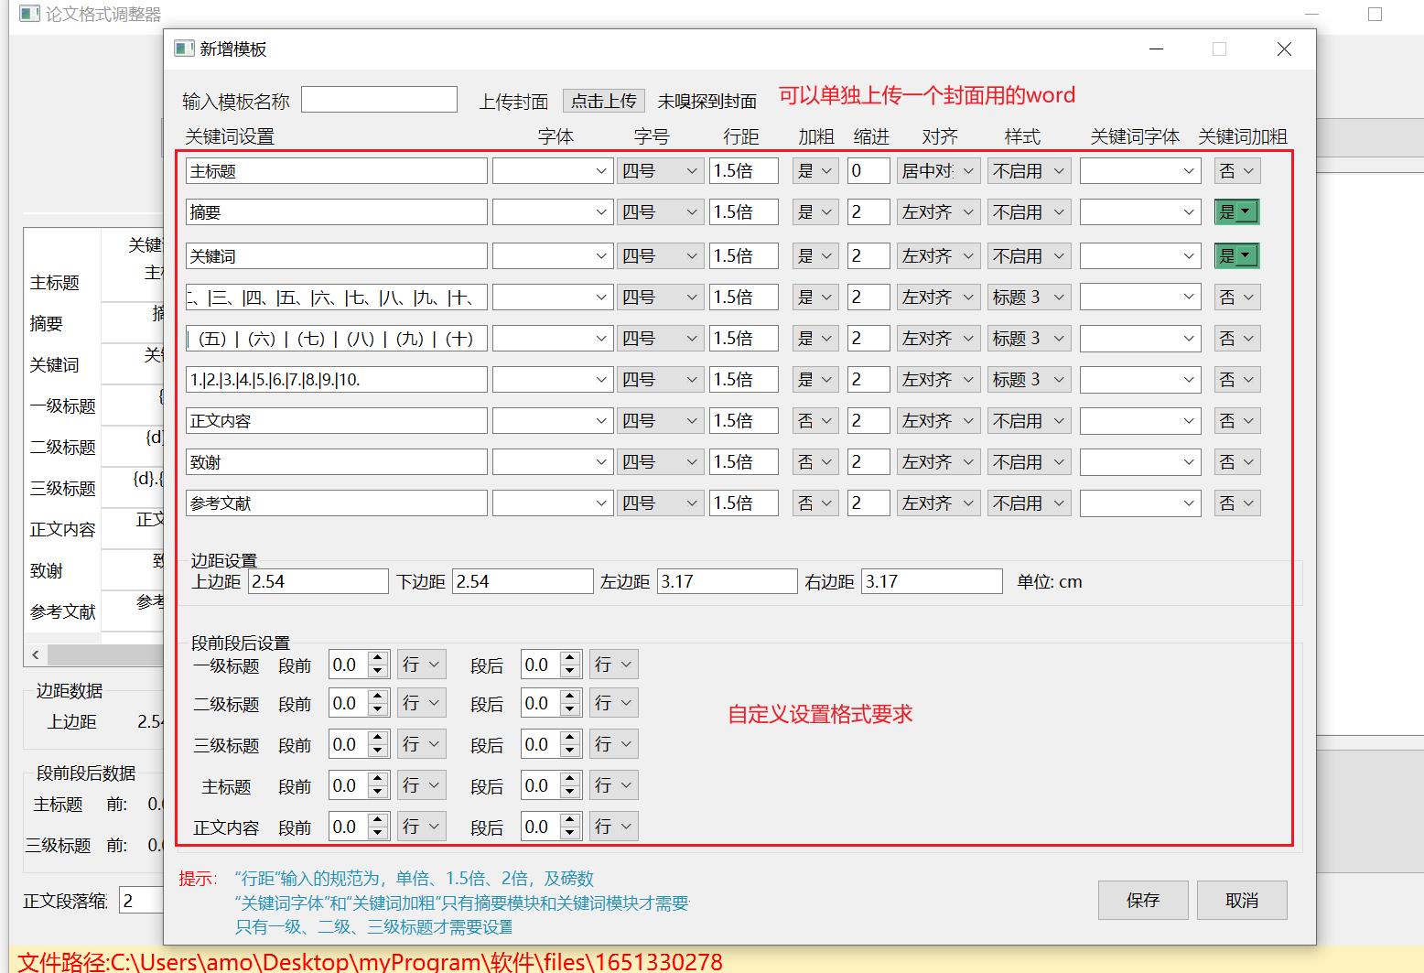1424x973 pixels.
Task: Open alignment dropdown for 参考文献 row
Action: point(939,503)
